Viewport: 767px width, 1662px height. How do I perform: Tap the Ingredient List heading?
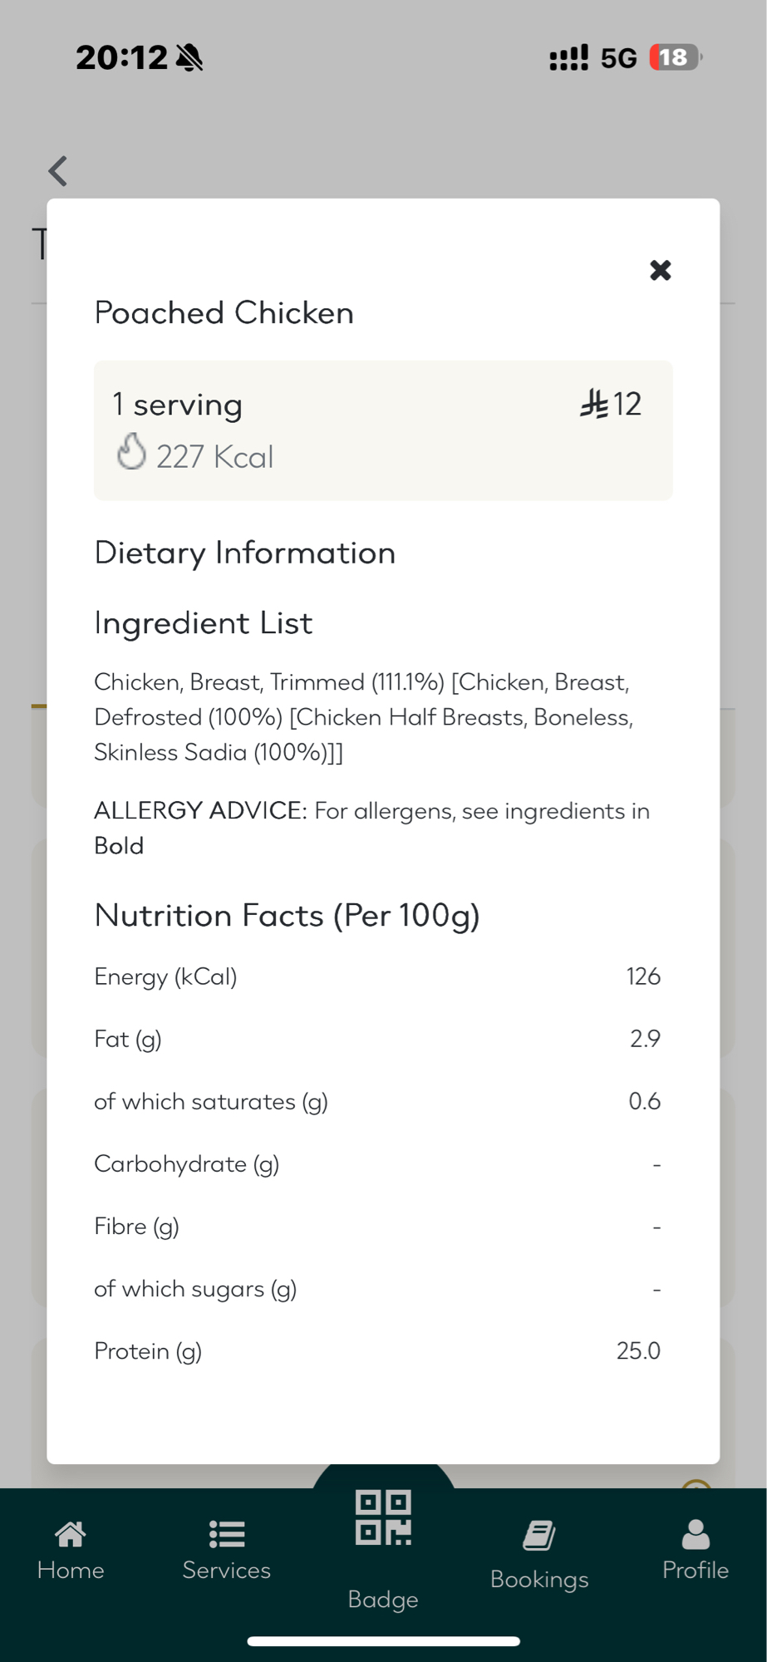click(x=203, y=623)
